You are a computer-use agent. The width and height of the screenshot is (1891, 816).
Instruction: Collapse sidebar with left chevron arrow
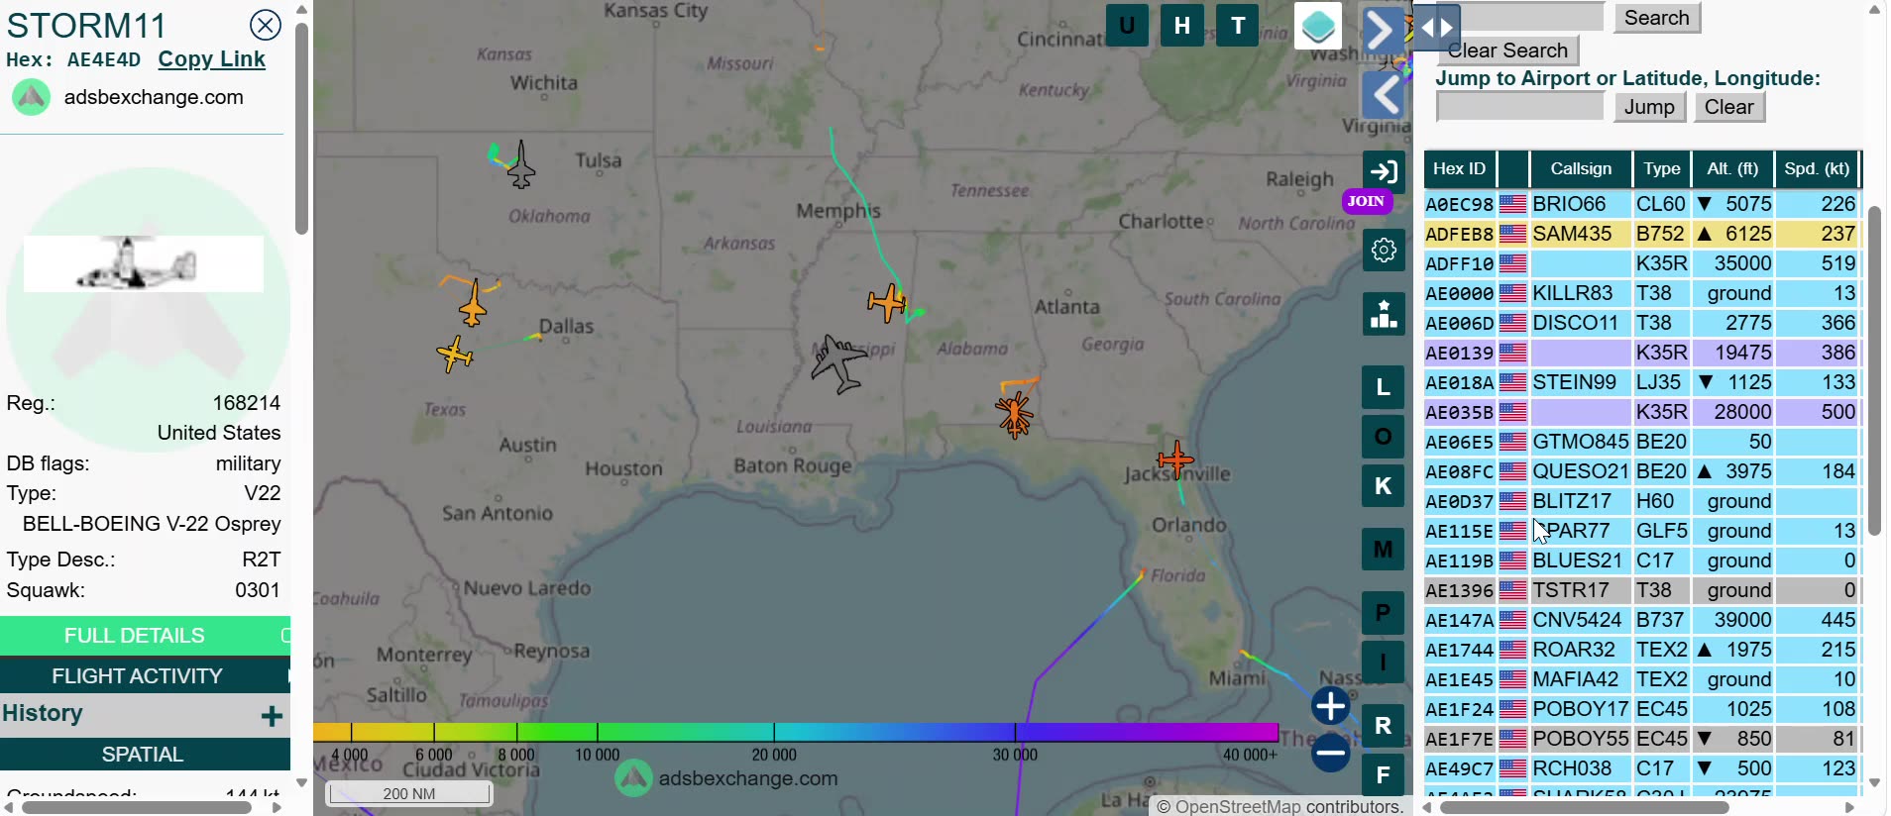[x=1385, y=96]
